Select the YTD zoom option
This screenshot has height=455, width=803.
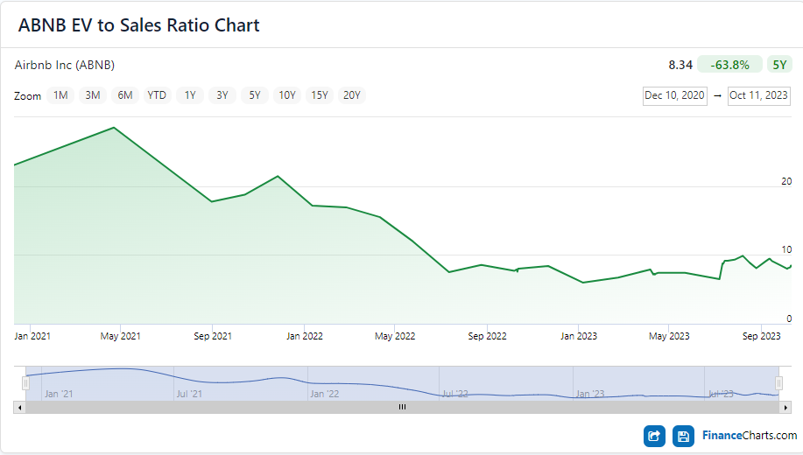(157, 95)
